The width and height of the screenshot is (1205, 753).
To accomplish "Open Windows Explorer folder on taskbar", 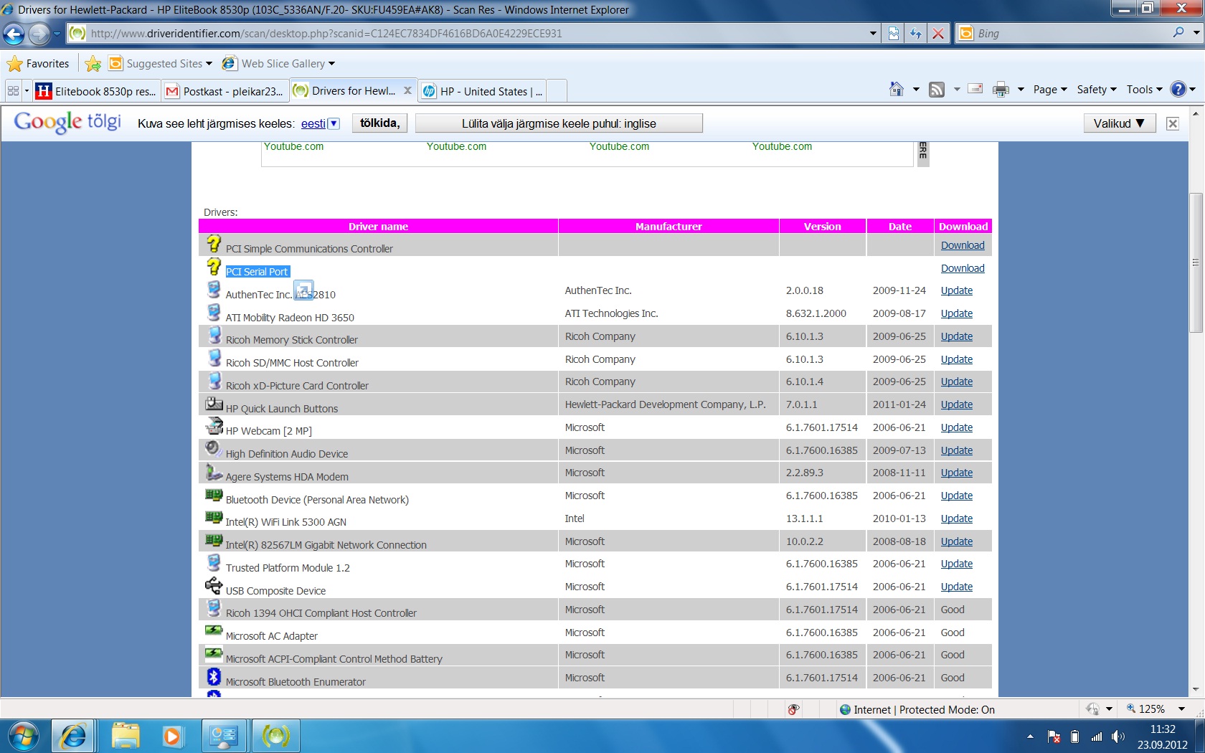I will 125,737.
